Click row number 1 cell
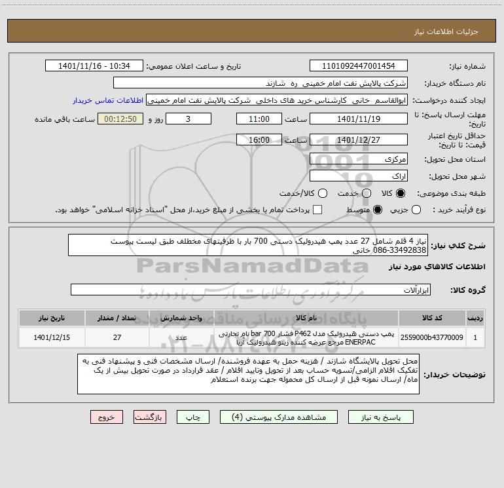Screen dimensions: 504x488 point(475,337)
